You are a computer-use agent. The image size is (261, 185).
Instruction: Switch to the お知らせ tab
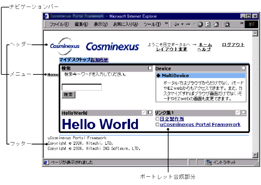99,60
